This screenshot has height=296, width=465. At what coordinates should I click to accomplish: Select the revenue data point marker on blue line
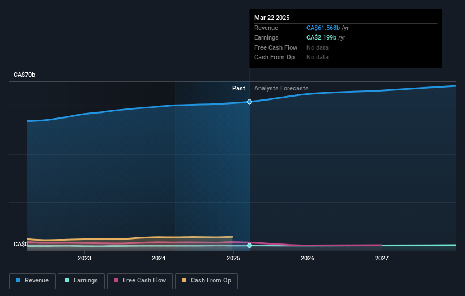click(x=249, y=102)
